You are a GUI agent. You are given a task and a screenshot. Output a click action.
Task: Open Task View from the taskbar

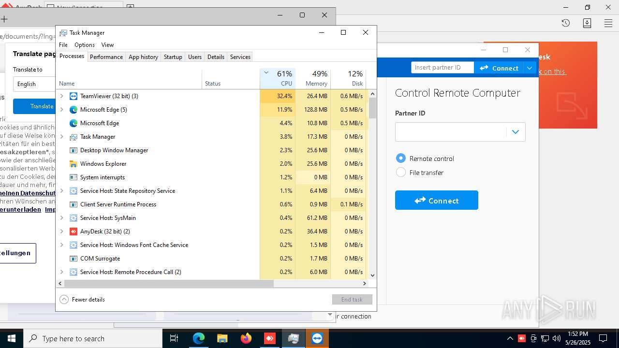pos(174,338)
